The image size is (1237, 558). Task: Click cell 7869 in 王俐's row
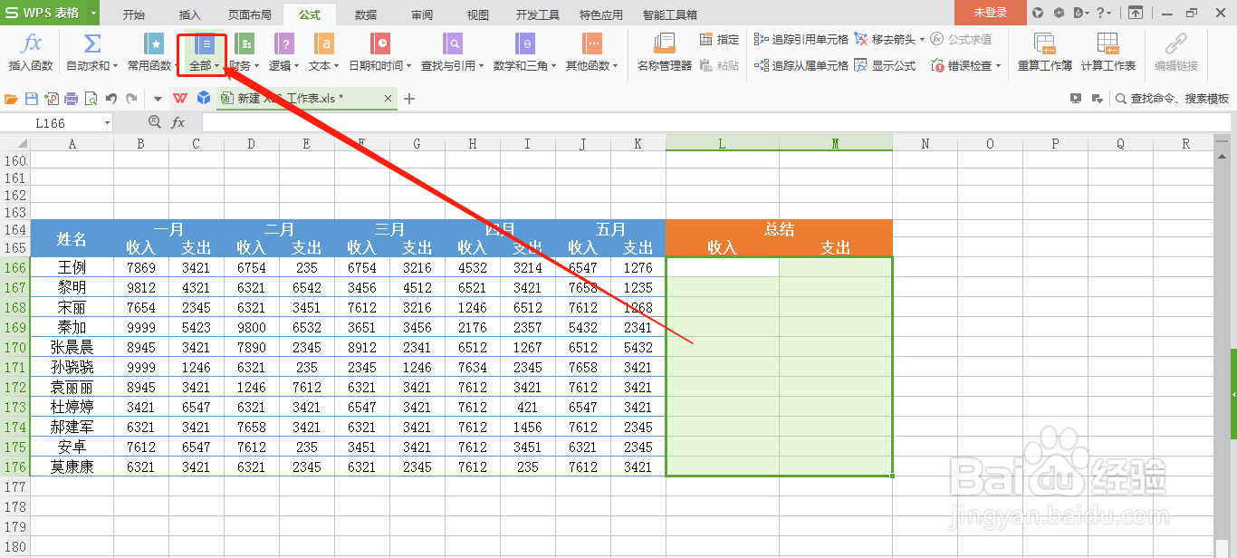(141, 267)
